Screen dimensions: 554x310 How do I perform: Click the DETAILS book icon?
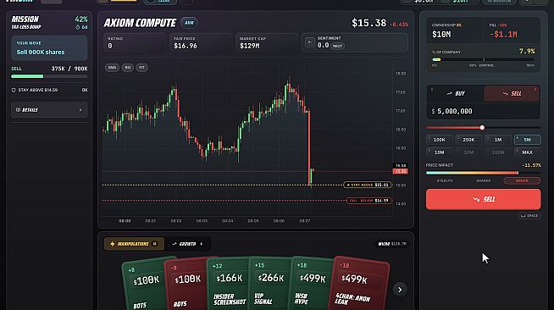18,110
